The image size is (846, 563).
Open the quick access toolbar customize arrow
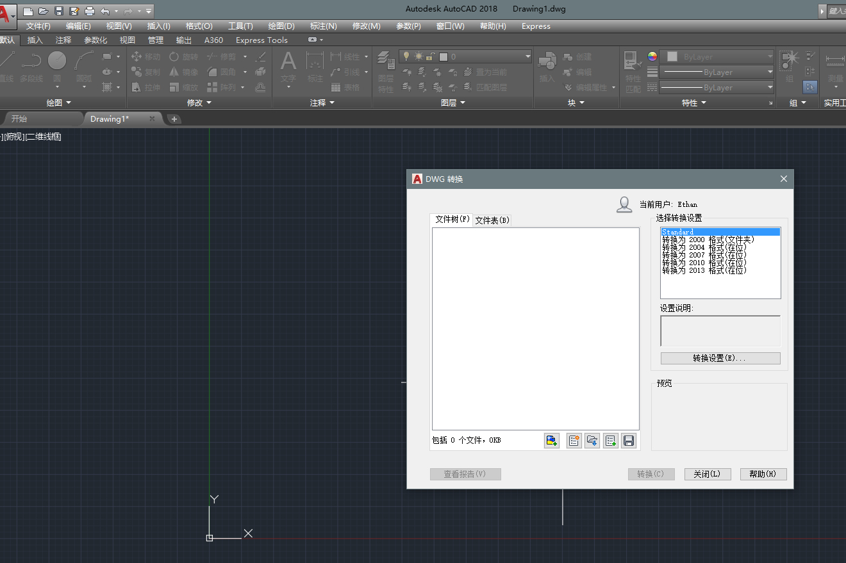tap(149, 11)
